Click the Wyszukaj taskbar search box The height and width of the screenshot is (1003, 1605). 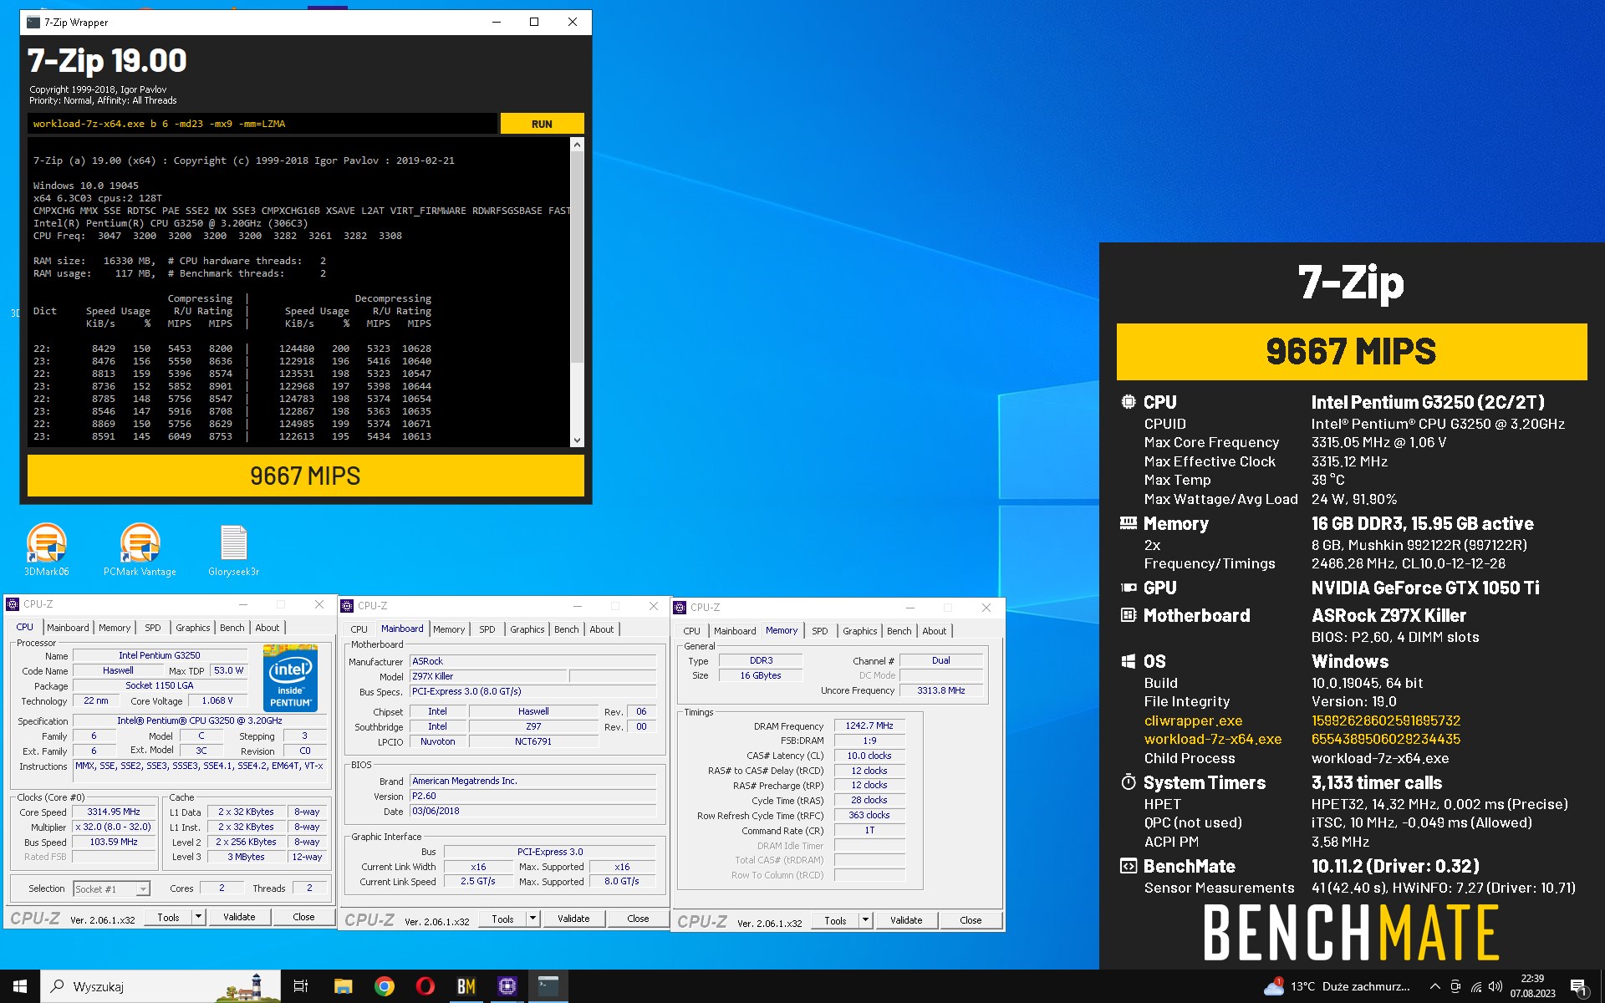pos(161,986)
